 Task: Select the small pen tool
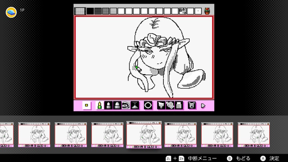(99, 105)
